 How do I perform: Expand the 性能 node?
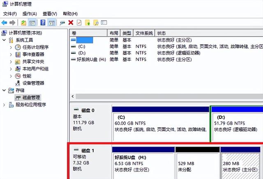pyautogui.click(x=11, y=76)
